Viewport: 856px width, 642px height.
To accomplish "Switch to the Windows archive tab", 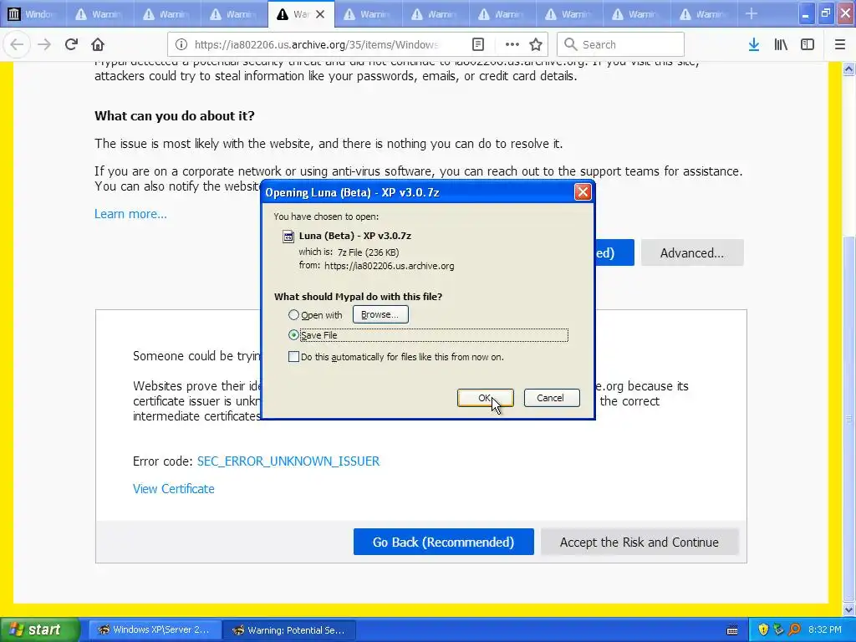I will click(x=33, y=14).
